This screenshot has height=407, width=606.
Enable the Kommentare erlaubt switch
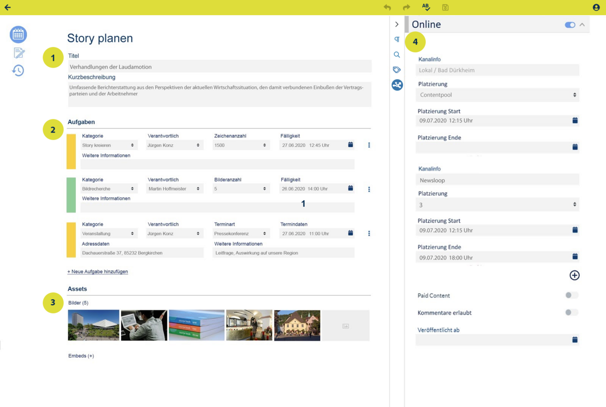(572, 312)
